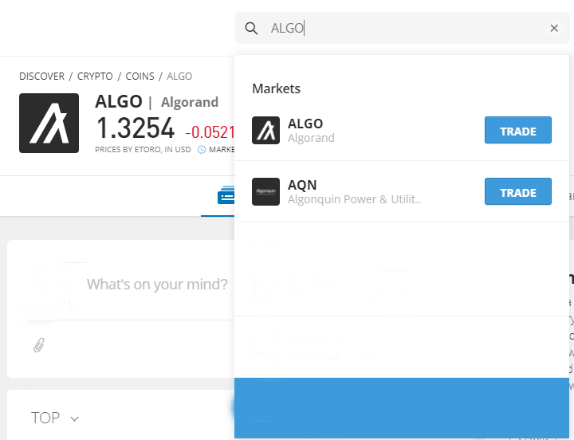Clear the search with the X icon

coord(554,28)
